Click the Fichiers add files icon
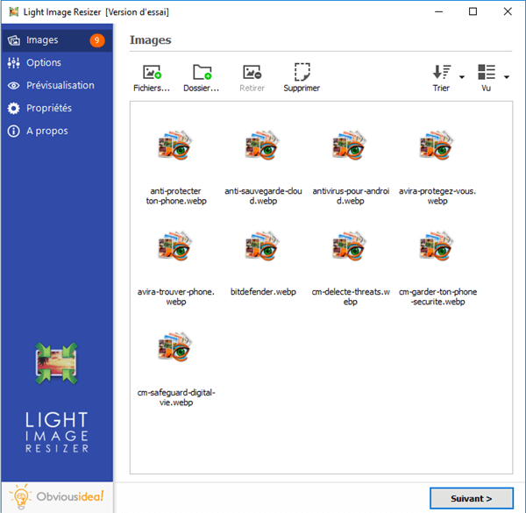 [x=152, y=72]
